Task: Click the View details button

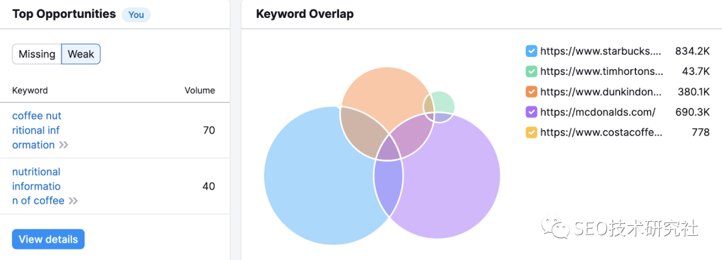Action: coord(48,239)
